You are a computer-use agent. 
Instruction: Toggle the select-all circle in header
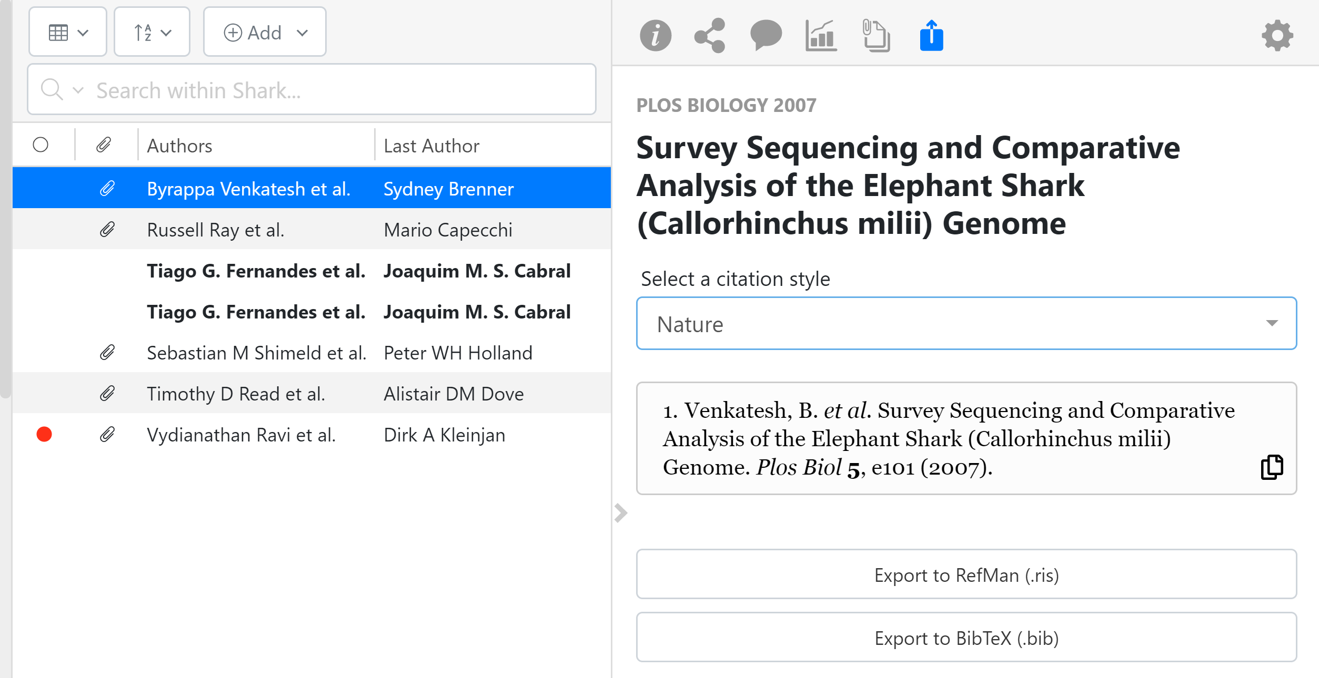coord(41,145)
